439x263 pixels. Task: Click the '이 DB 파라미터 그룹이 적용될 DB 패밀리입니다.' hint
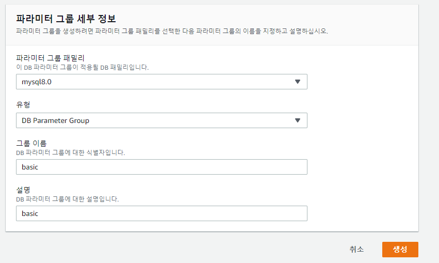point(83,67)
